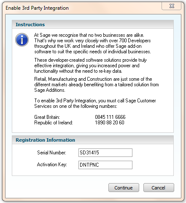
Task: Click the Serial Number label
Action: 51,153
